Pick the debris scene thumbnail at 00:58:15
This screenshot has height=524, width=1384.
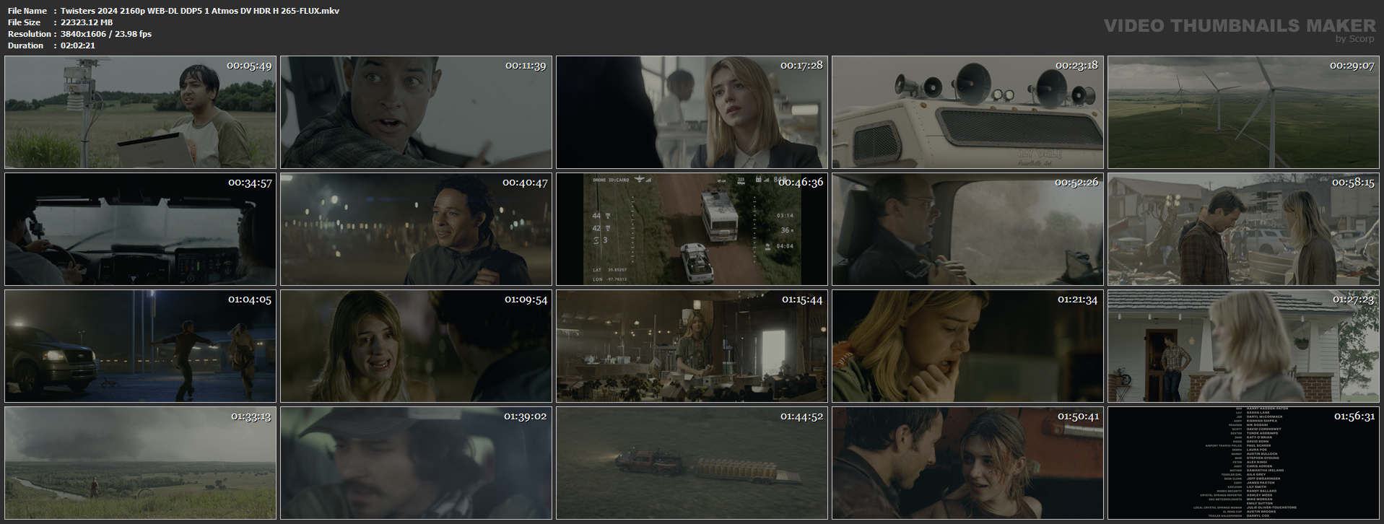[x=1243, y=230]
